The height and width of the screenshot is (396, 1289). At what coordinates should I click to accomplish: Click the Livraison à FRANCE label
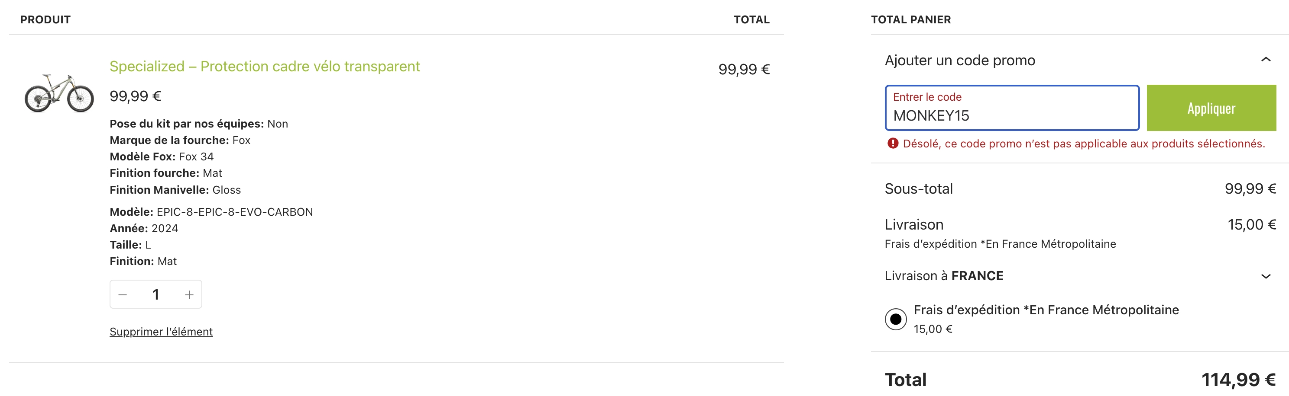(944, 276)
